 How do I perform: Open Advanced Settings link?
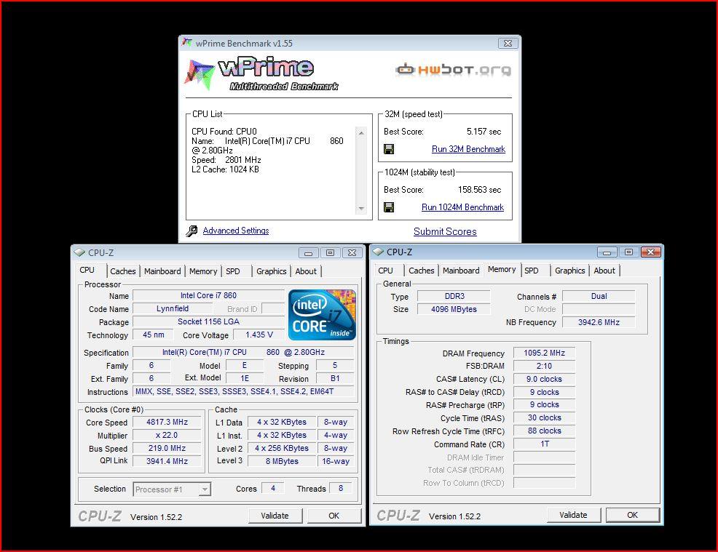[x=236, y=231]
